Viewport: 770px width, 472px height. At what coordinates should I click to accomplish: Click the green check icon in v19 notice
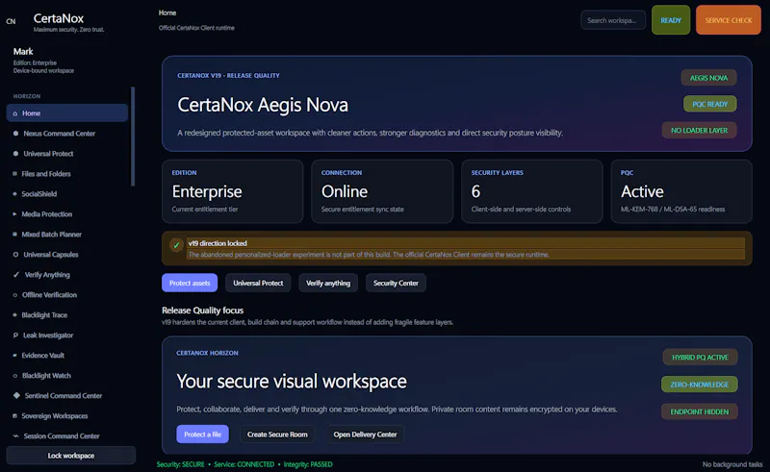[176, 245]
